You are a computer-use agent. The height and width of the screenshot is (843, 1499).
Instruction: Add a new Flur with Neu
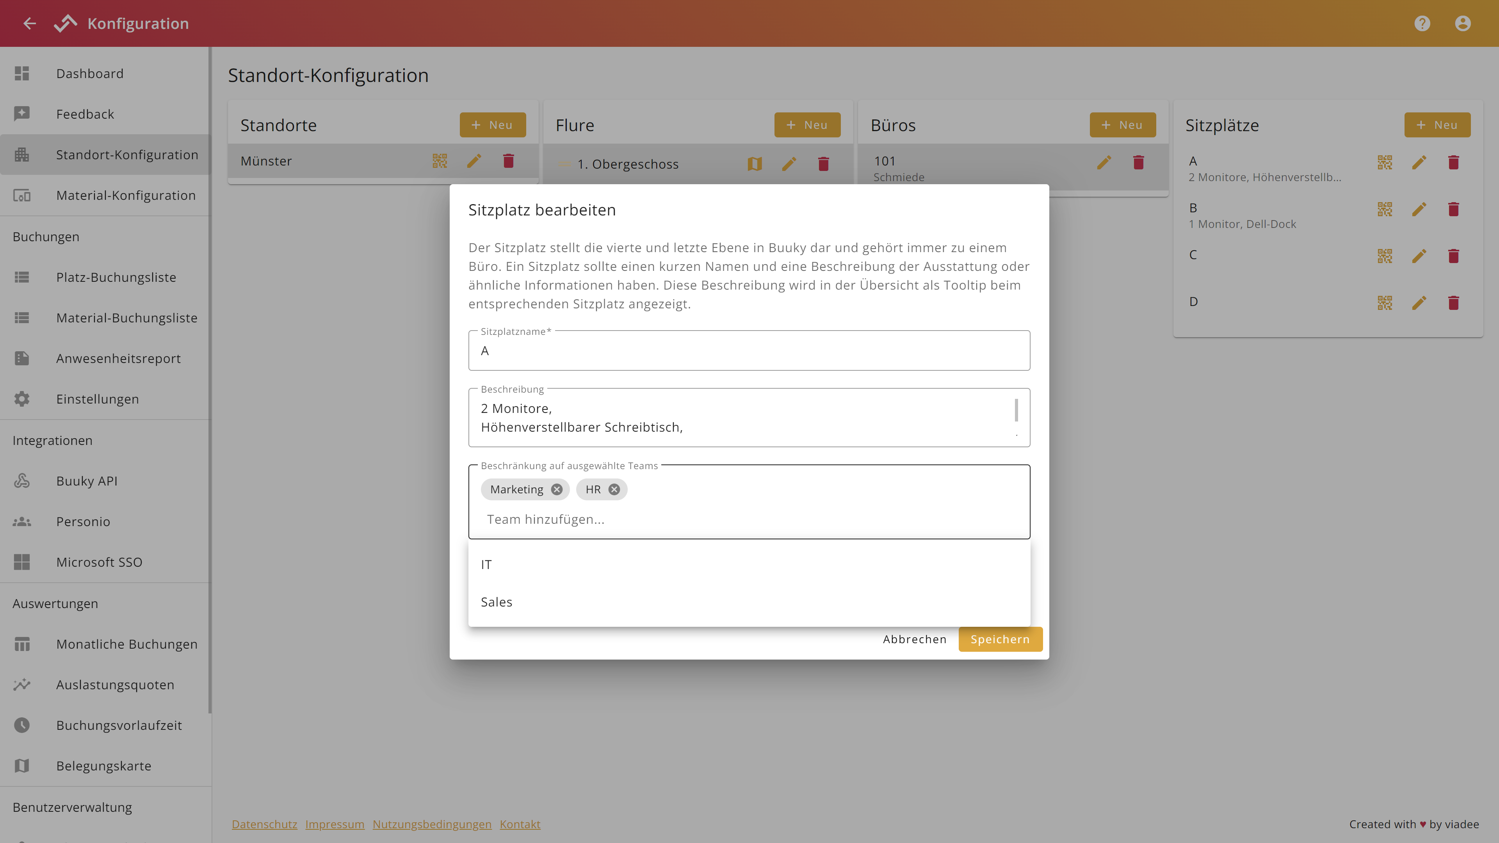coord(807,125)
